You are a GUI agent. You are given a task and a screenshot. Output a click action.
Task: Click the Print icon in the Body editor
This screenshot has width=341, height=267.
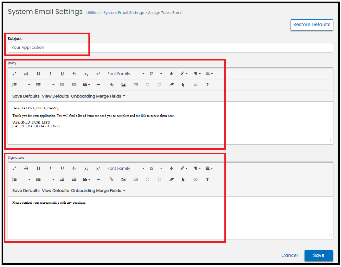click(x=26, y=73)
